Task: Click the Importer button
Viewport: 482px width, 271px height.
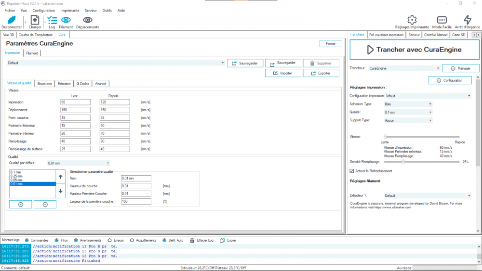Action: coord(283,73)
